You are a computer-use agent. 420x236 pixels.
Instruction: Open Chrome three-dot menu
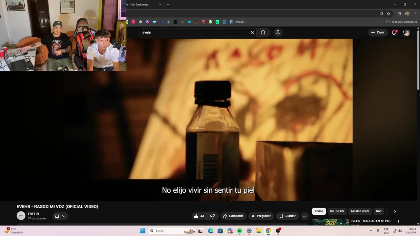point(415,14)
